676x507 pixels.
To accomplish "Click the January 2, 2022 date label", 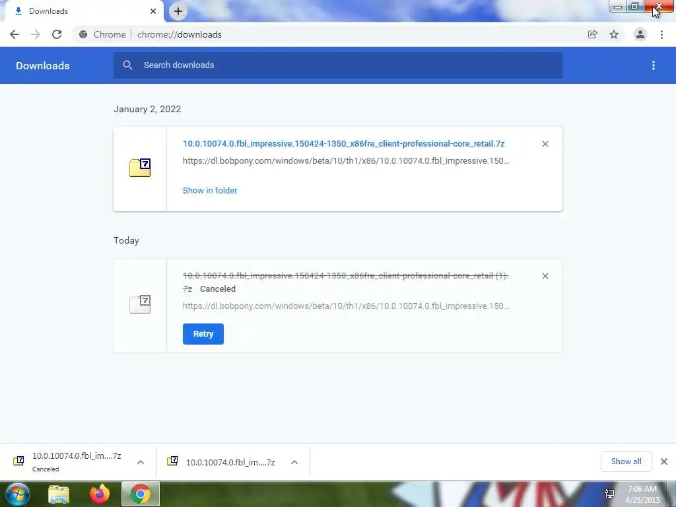I will [x=147, y=109].
